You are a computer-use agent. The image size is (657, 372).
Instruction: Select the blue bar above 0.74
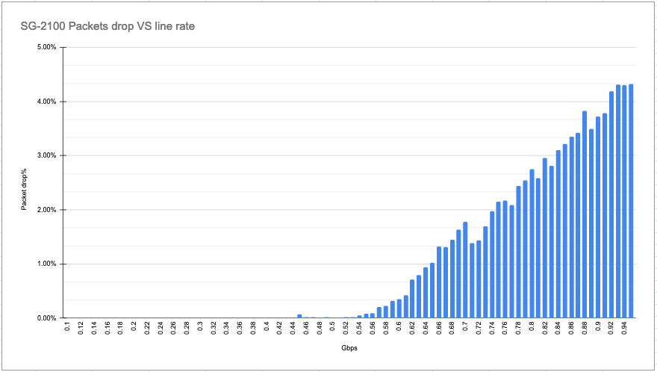coord(492,264)
